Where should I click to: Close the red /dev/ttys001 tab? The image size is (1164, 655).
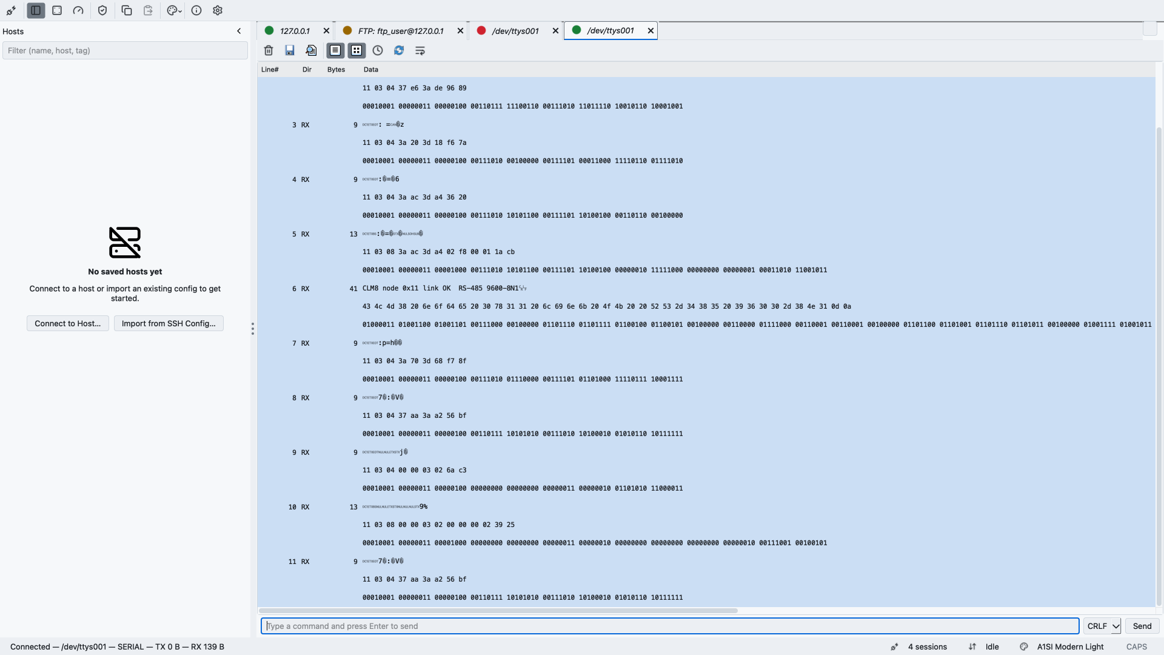555,31
